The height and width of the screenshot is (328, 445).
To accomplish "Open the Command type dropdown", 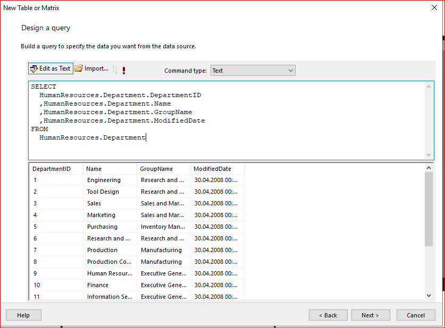I will click(253, 71).
